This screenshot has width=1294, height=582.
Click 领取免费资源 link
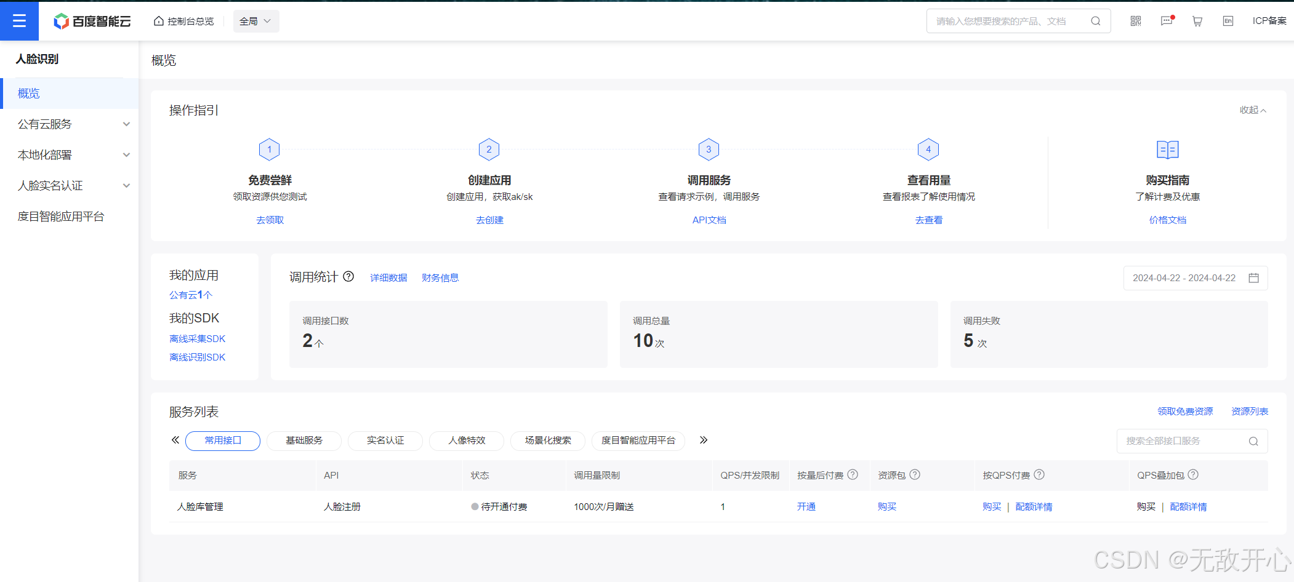click(1185, 412)
